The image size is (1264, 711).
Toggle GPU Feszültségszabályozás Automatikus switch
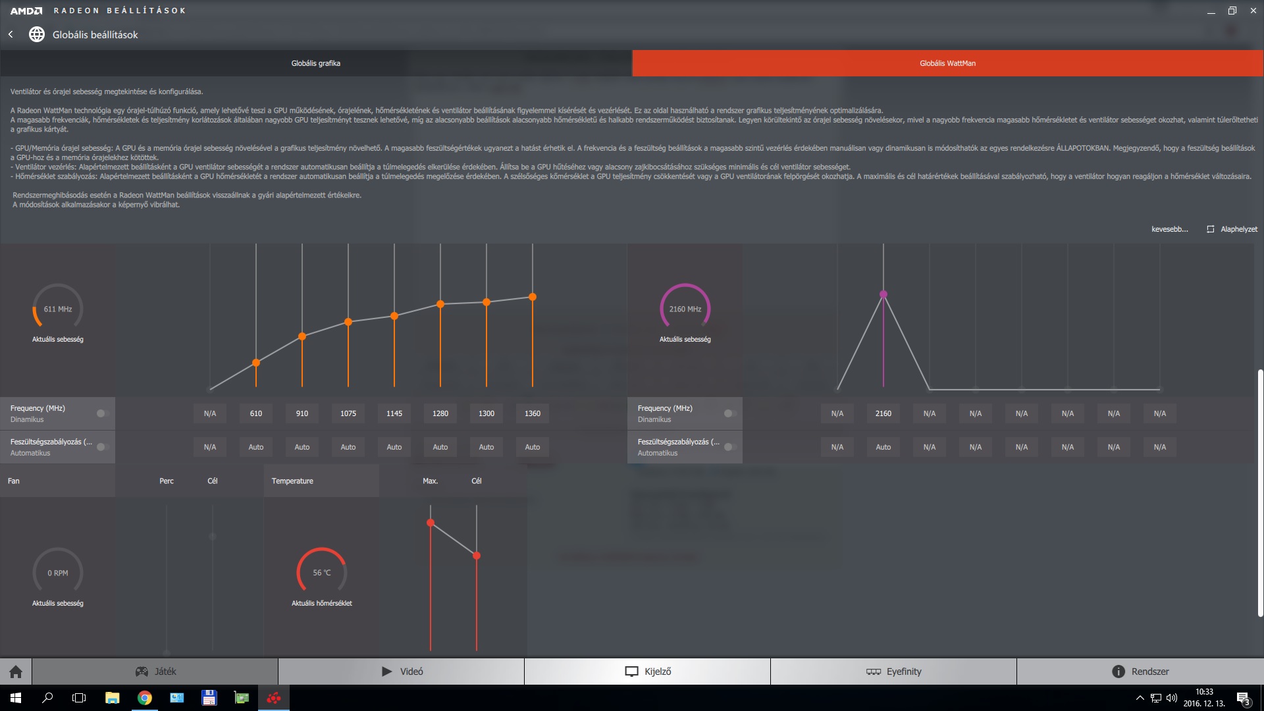103,447
